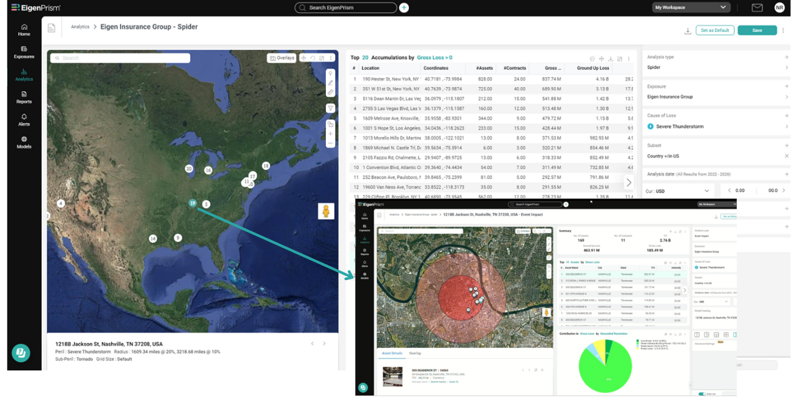Remove the Country =/in US subset

pyautogui.click(x=787, y=156)
